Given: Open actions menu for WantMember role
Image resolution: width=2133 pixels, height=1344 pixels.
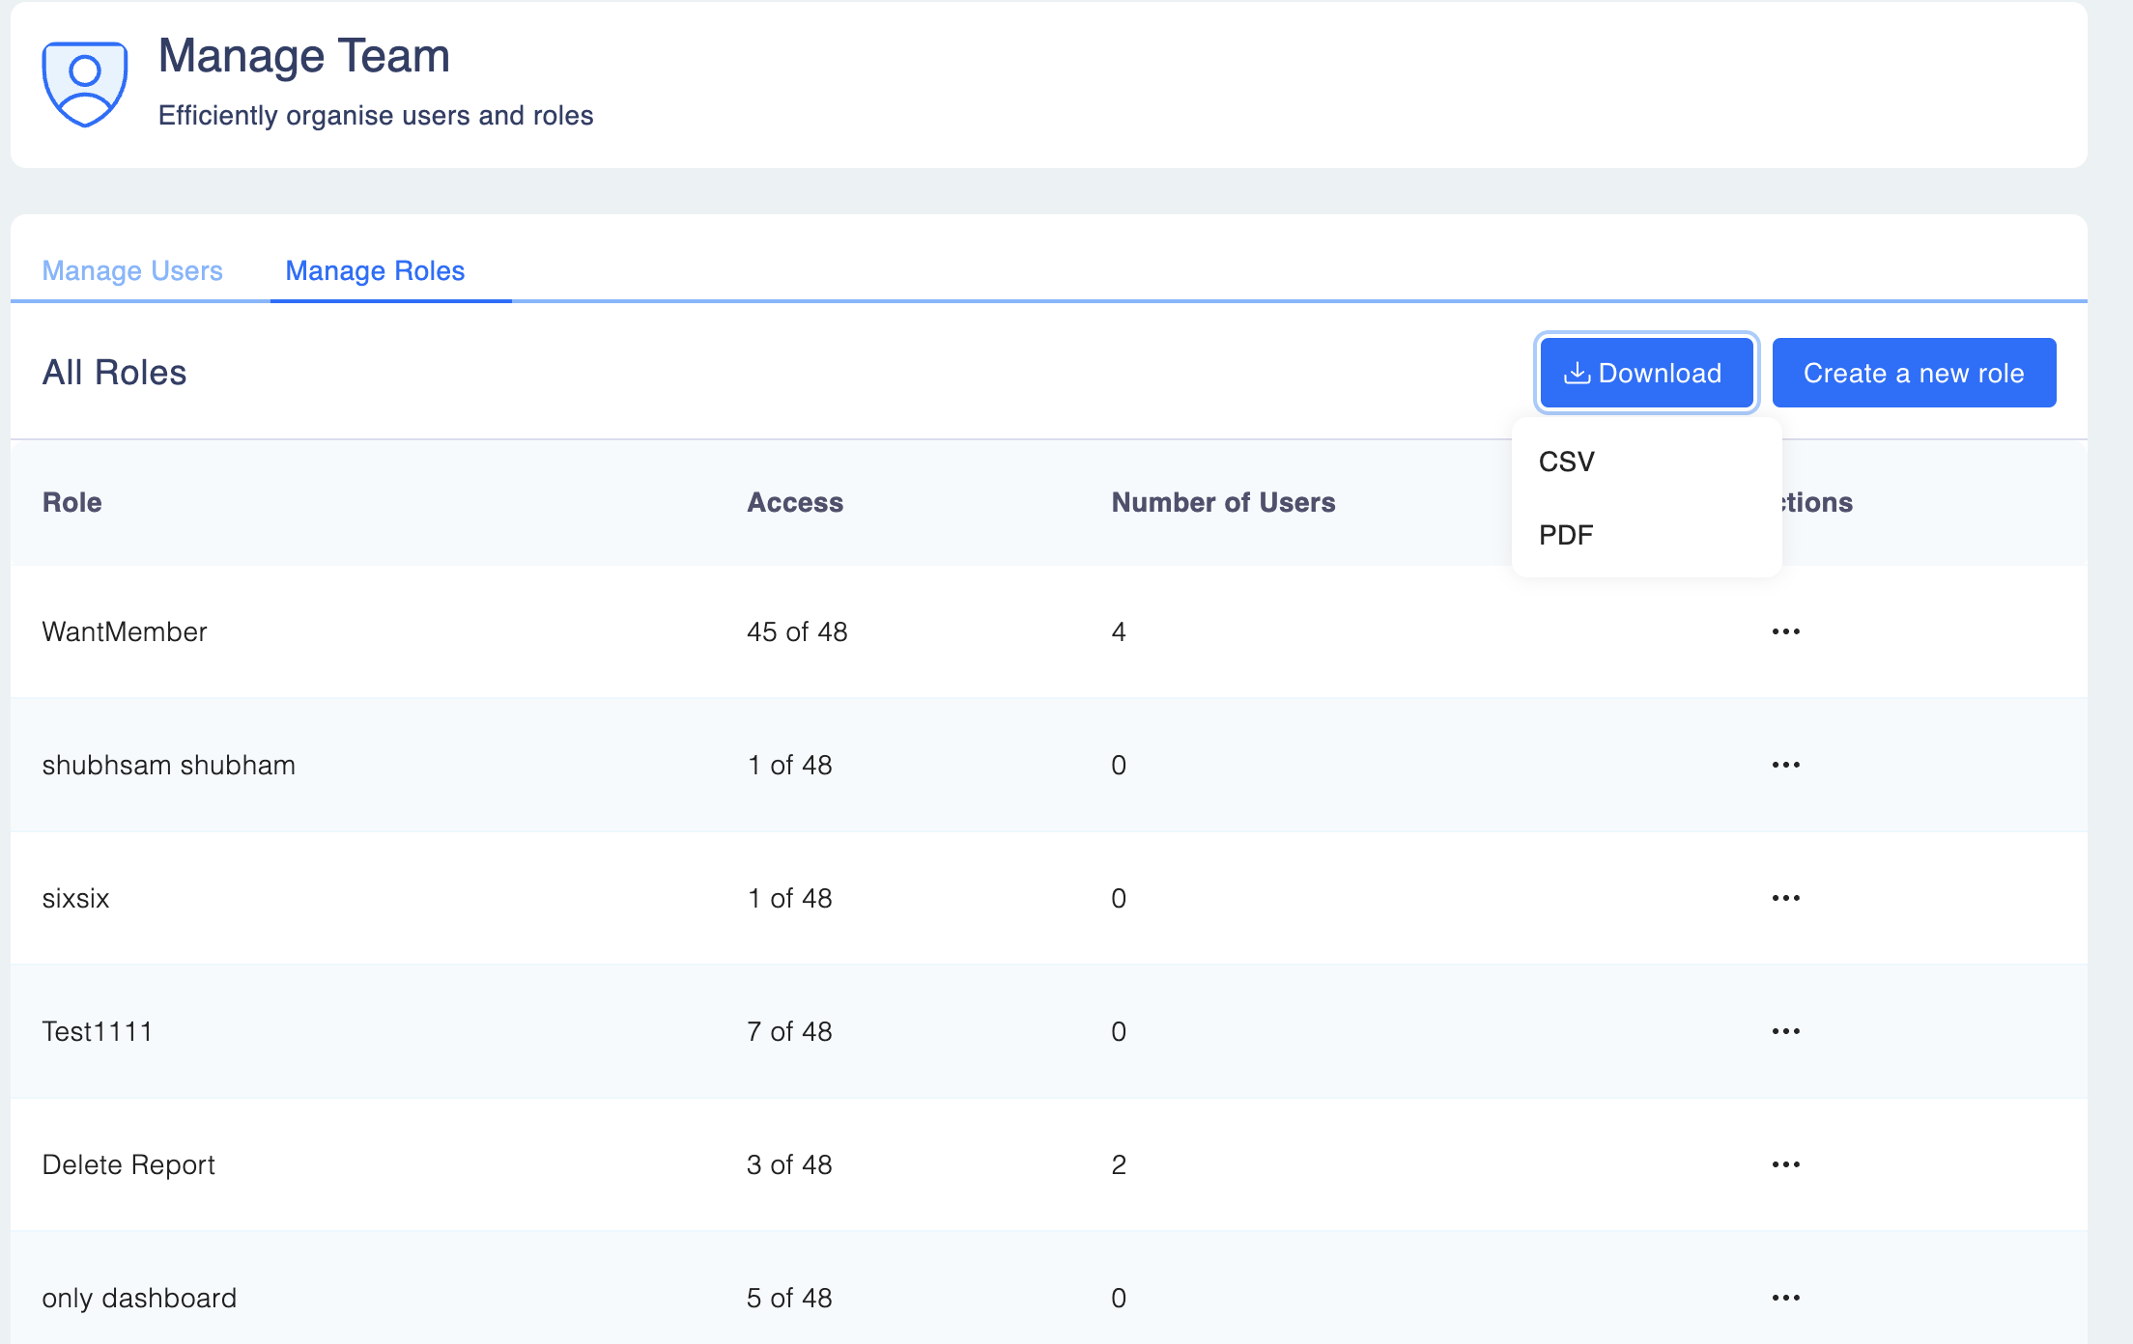Looking at the screenshot, I should 1785,631.
